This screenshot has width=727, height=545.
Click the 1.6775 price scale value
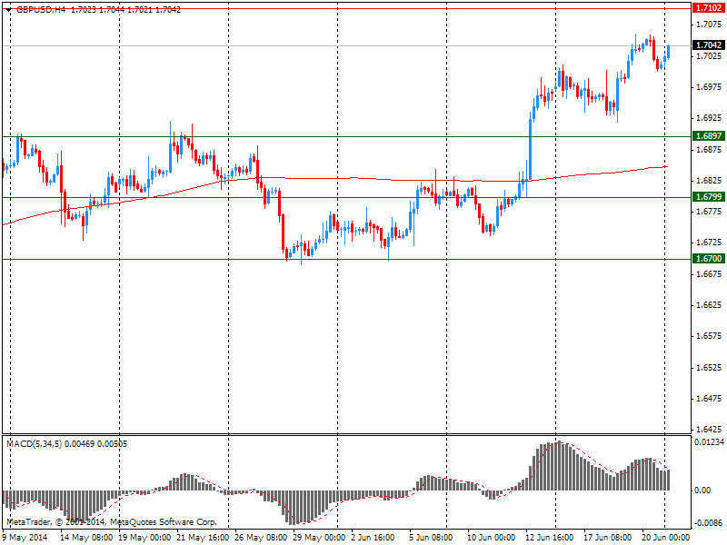710,212
